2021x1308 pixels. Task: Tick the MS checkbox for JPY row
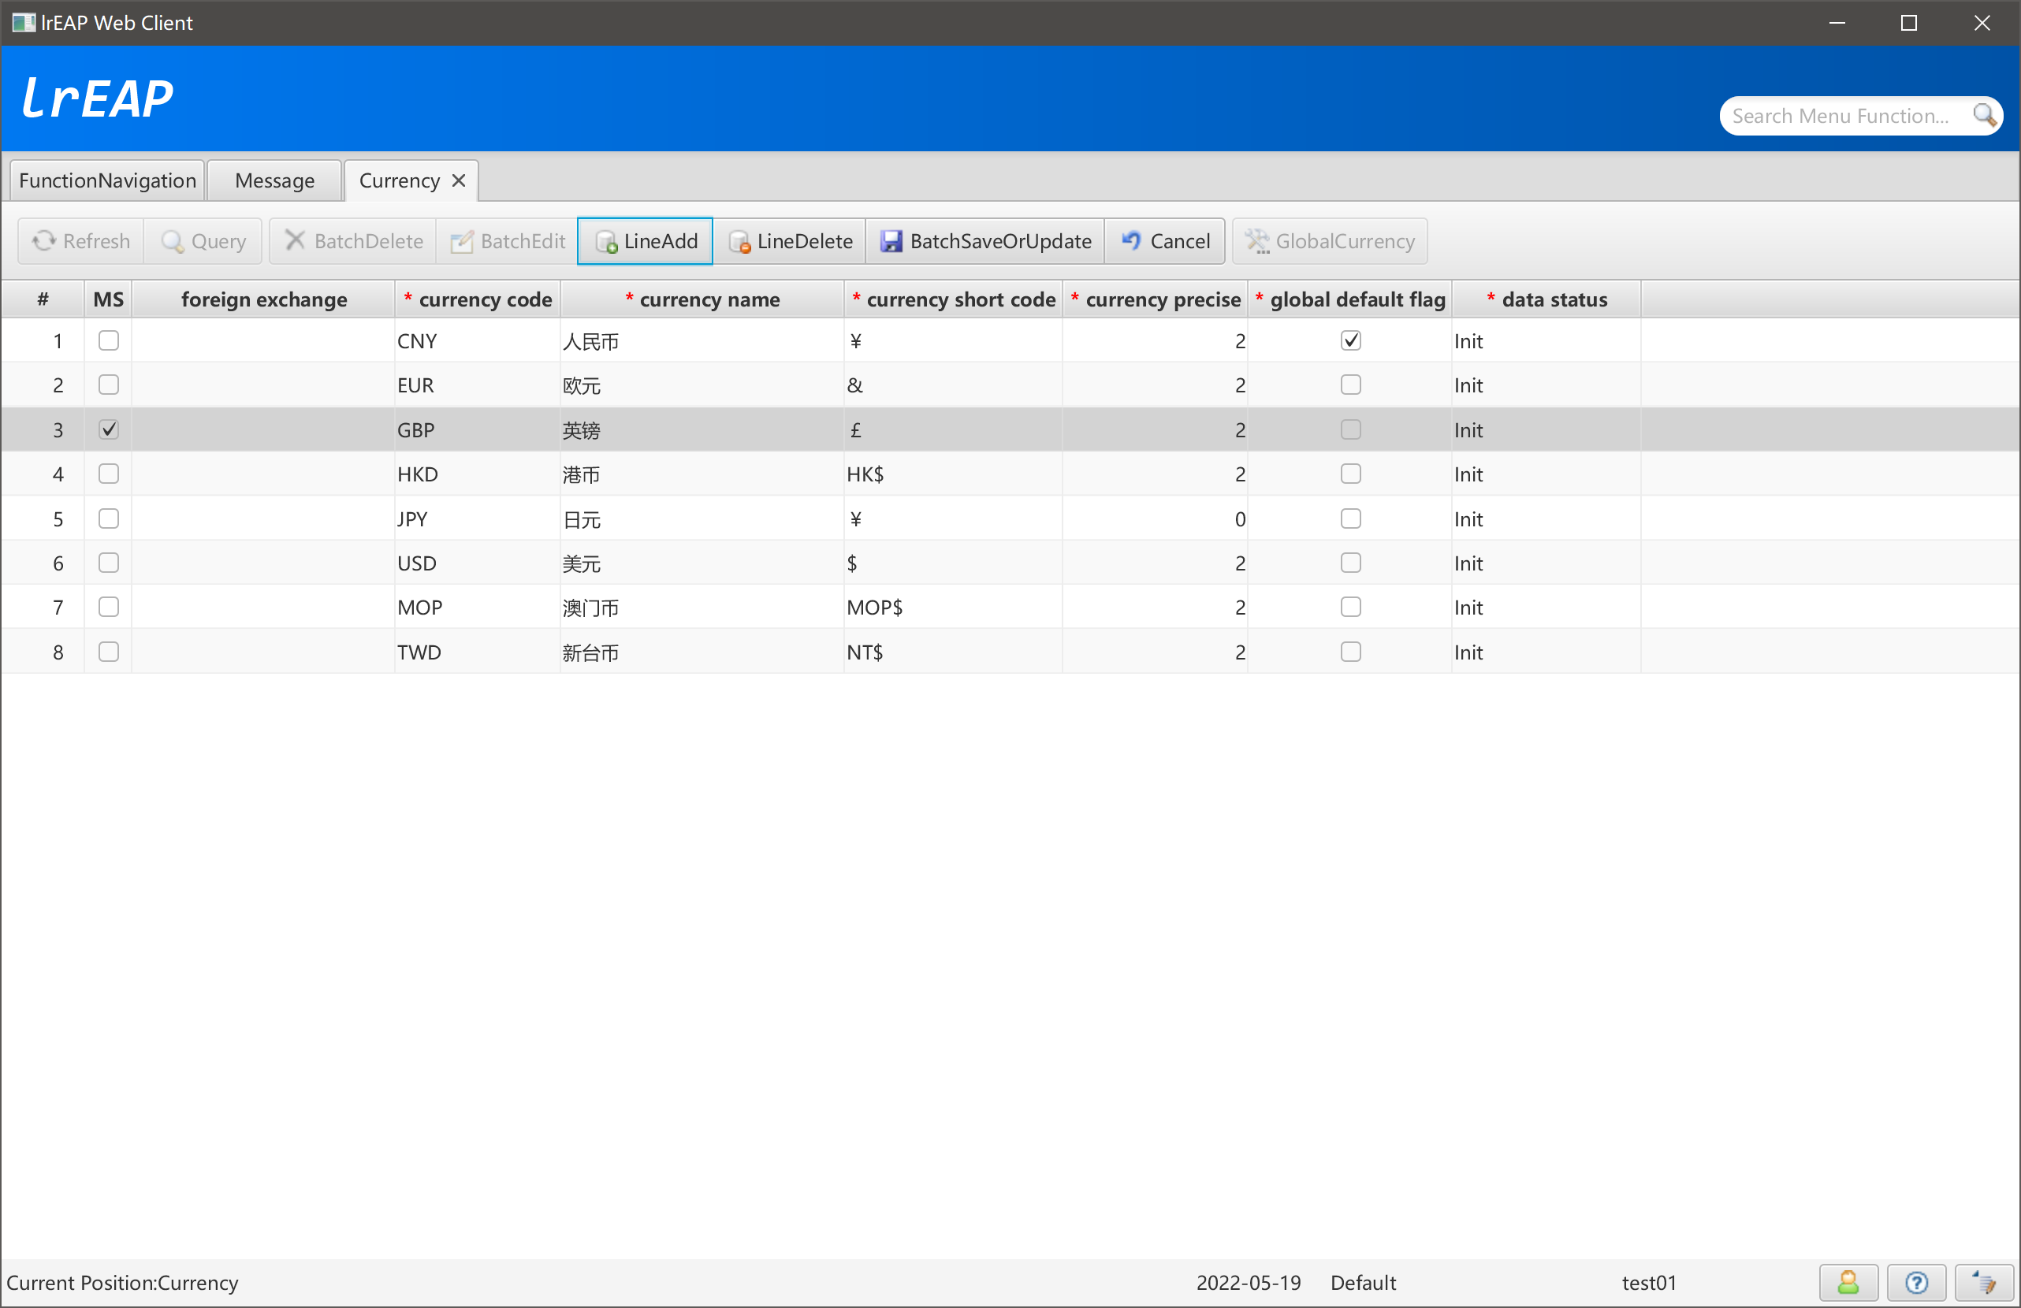click(109, 518)
